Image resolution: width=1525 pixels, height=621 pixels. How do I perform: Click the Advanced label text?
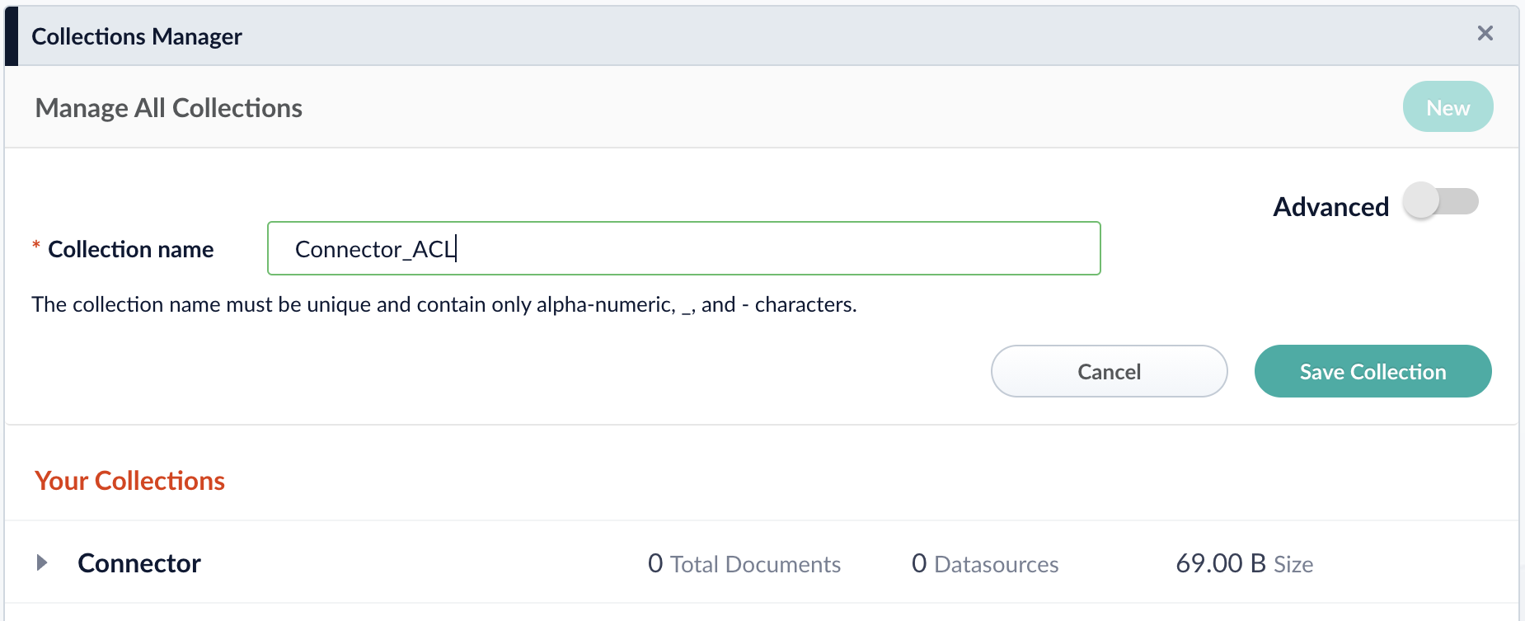point(1330,207)
